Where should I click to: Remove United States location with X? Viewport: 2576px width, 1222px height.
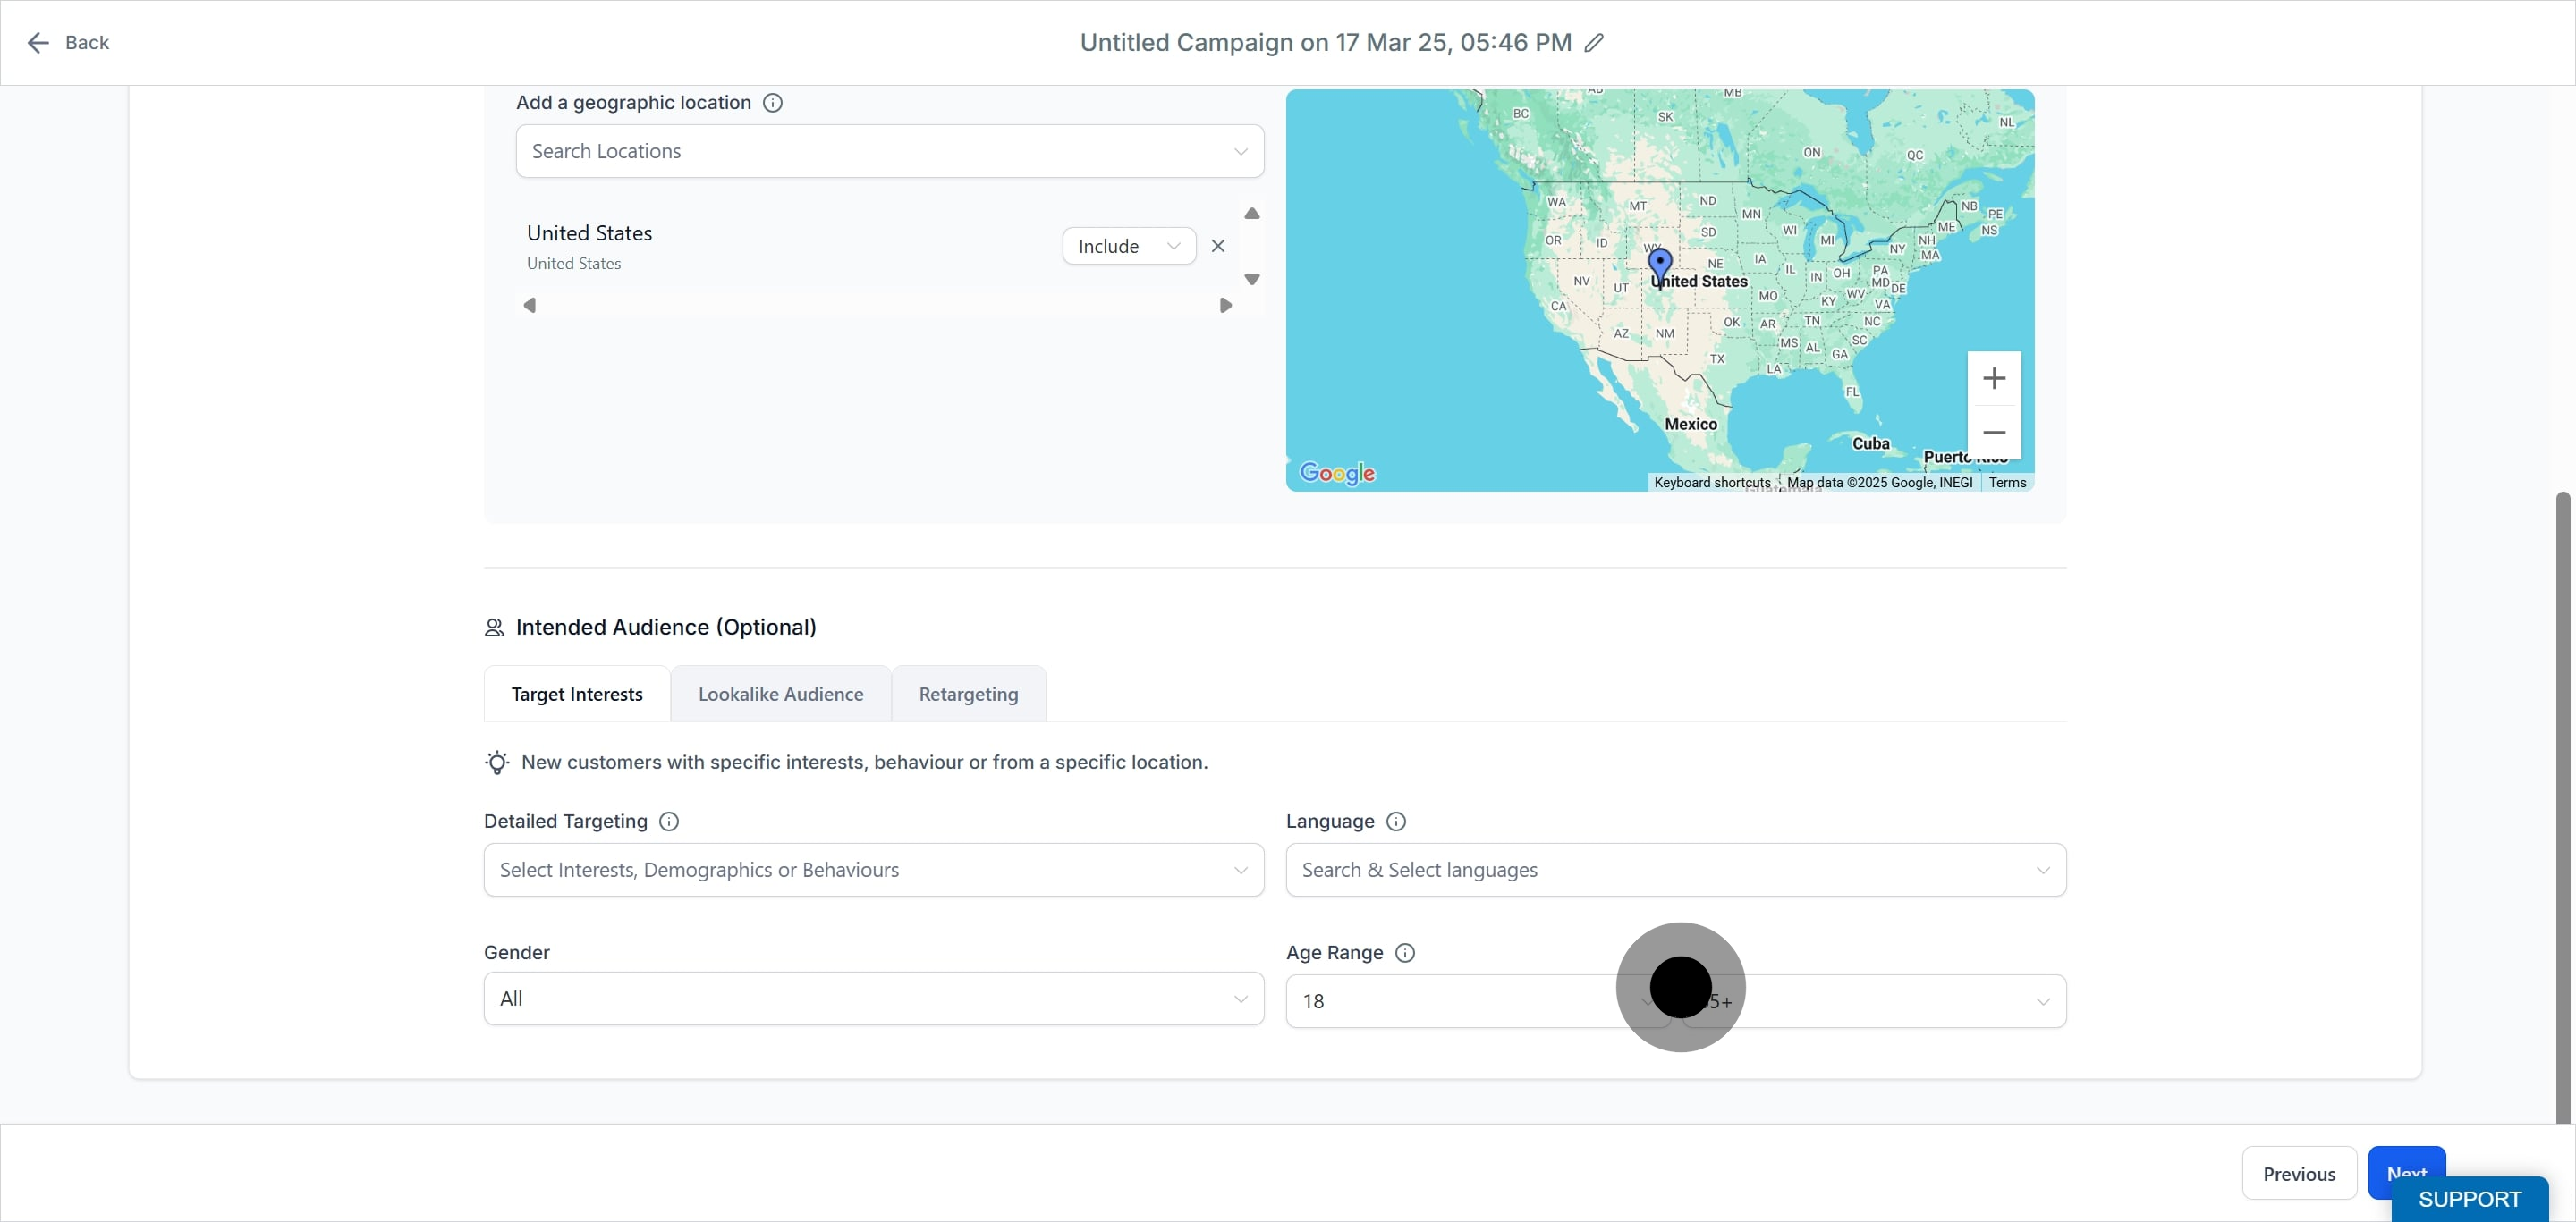coord(1217,246)
